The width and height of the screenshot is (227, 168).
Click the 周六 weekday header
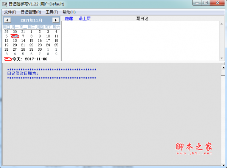(x=56, y=27)
